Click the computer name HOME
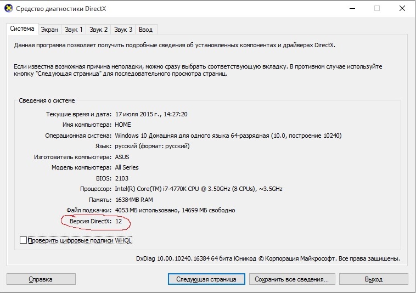Image resolution: width=416 pixels, height=293 pixels. (124, 125)
